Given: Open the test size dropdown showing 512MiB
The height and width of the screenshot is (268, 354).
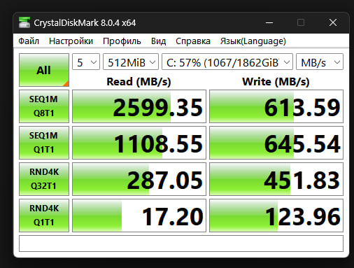Looking at the screenshot, I should coord(131,62).
